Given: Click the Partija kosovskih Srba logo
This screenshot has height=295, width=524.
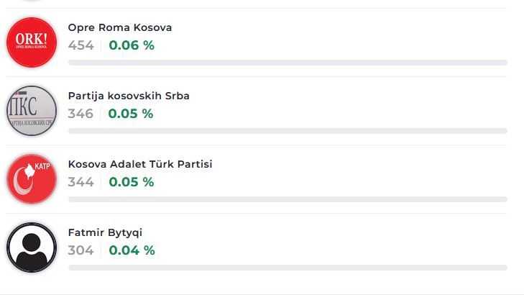Looking at the screenshot, I should click(32, 111).
